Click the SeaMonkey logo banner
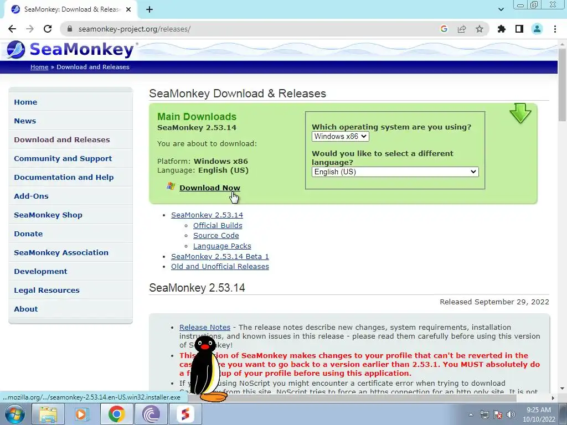This screenshot has height=425, width=567. point(71,50)
